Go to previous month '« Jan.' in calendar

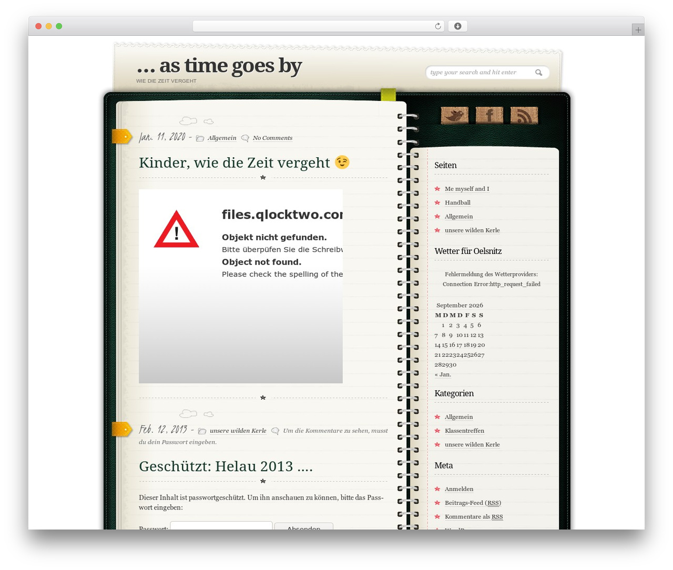[443, 374]
